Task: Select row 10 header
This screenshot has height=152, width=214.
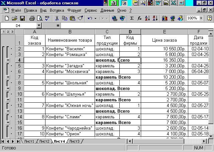Action: pyautogui.click(x=19, y=94)
